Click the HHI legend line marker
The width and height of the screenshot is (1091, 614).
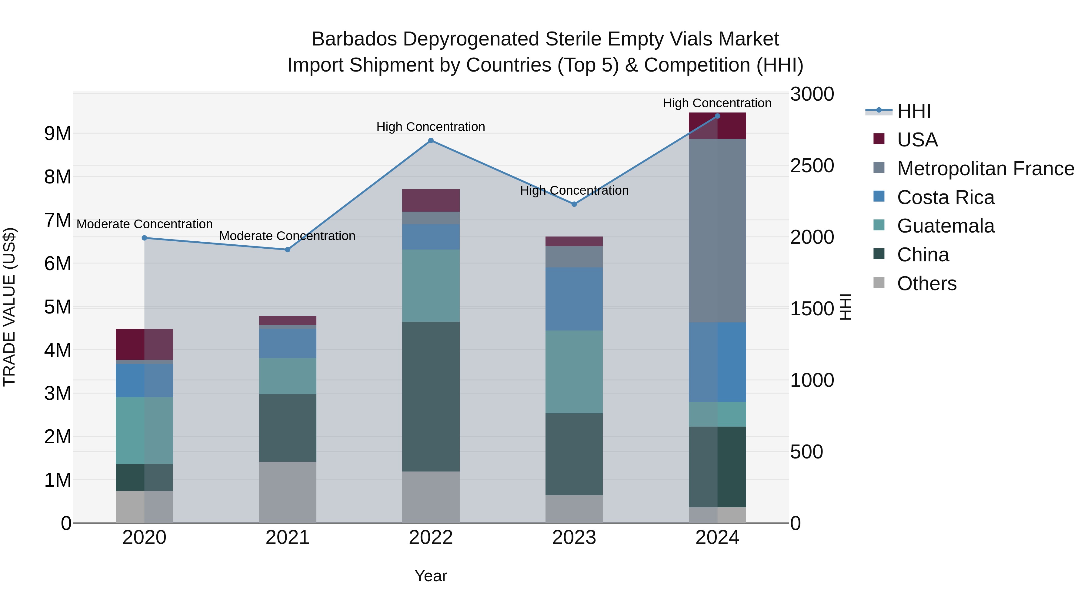(879, 111)
